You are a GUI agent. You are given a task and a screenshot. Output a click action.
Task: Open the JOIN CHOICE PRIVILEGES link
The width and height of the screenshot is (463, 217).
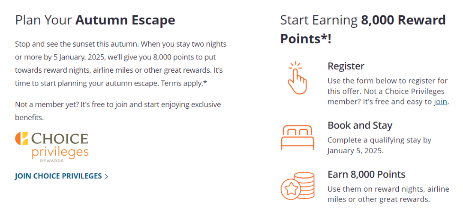(62, 176)
